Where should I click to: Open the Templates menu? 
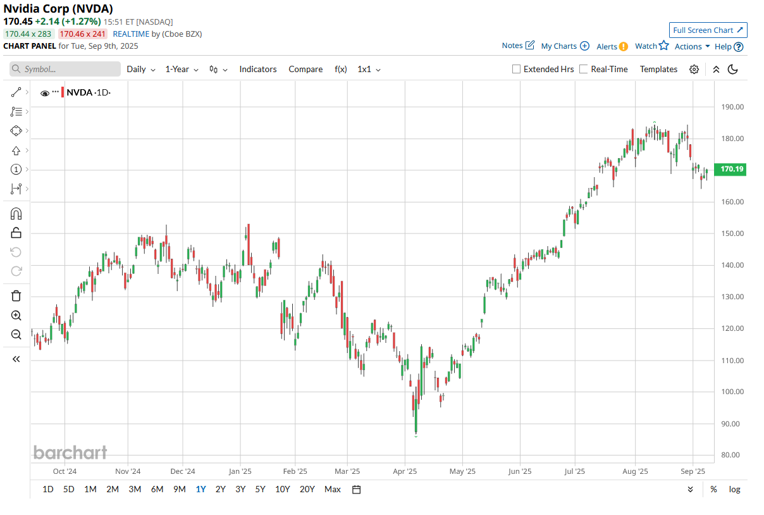(658, 69)
